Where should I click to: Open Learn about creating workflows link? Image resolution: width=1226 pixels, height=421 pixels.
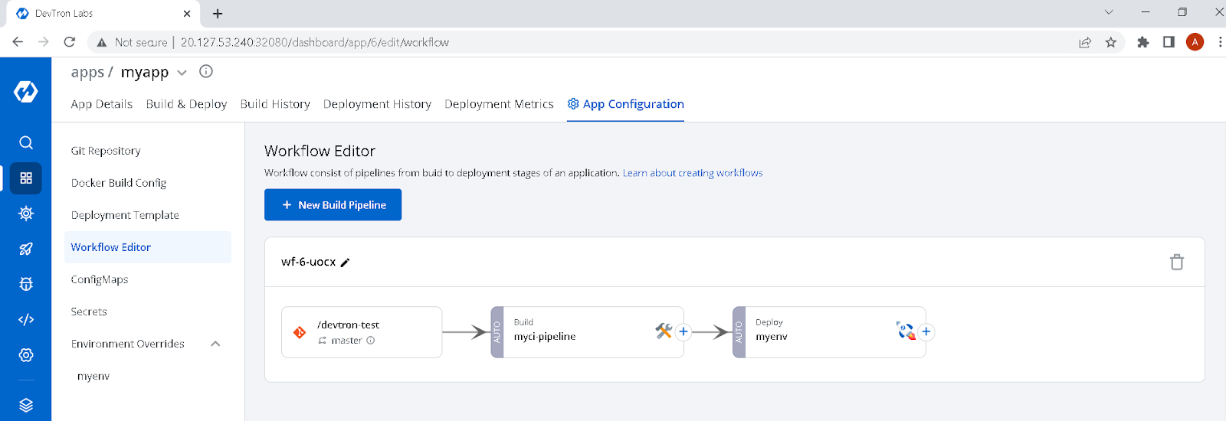(692, 173)
